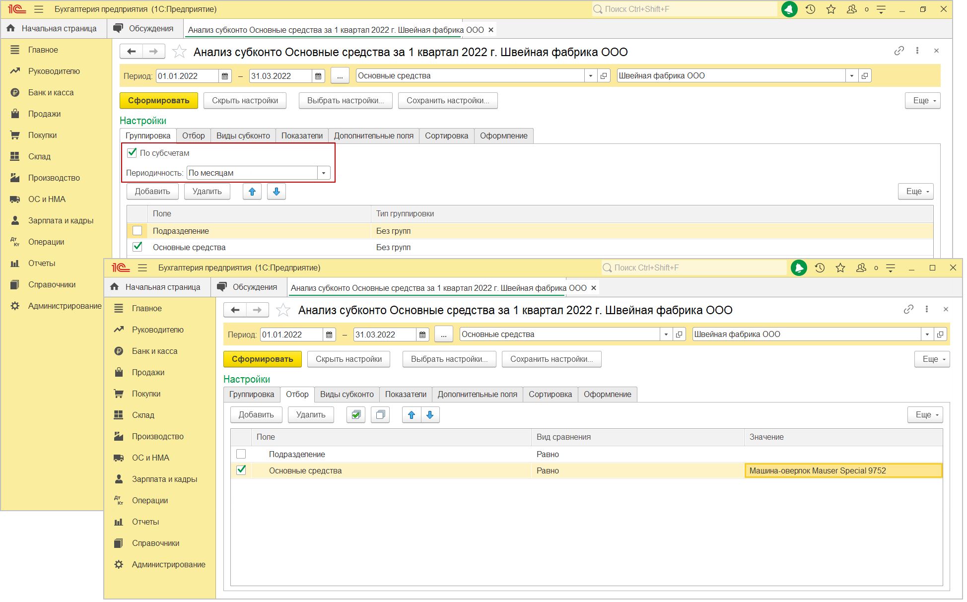
Task: Add report to favorites star in front window
Action: point(283,310)
